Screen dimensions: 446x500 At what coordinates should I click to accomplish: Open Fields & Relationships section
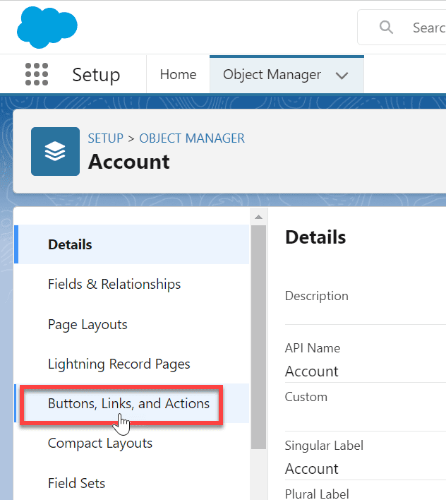pos(131,284)
